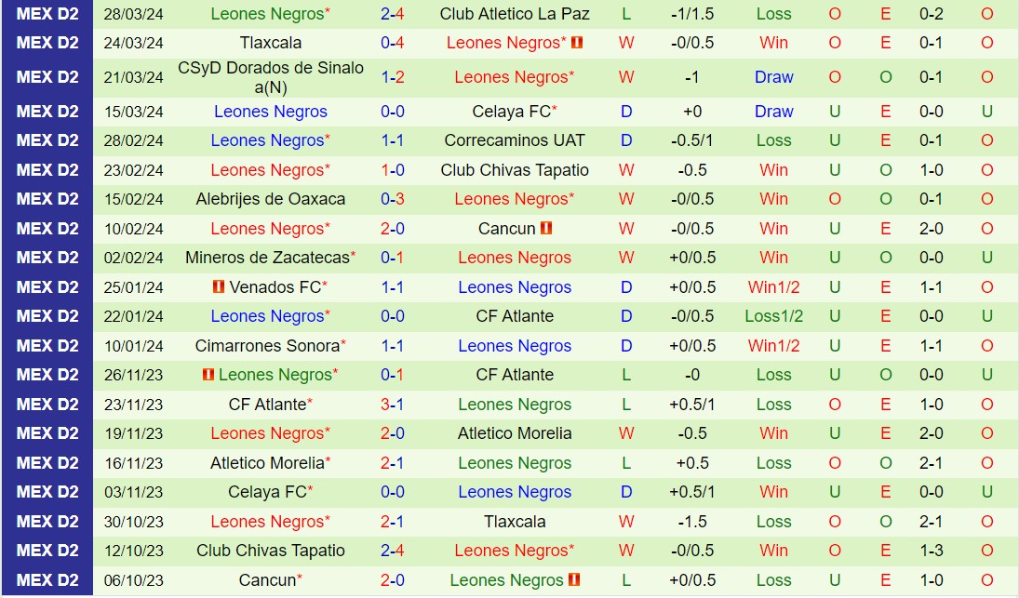Click the 1-2 score of the Dorados match
The height and width of the screenshot is (598, 1019).
392,77
